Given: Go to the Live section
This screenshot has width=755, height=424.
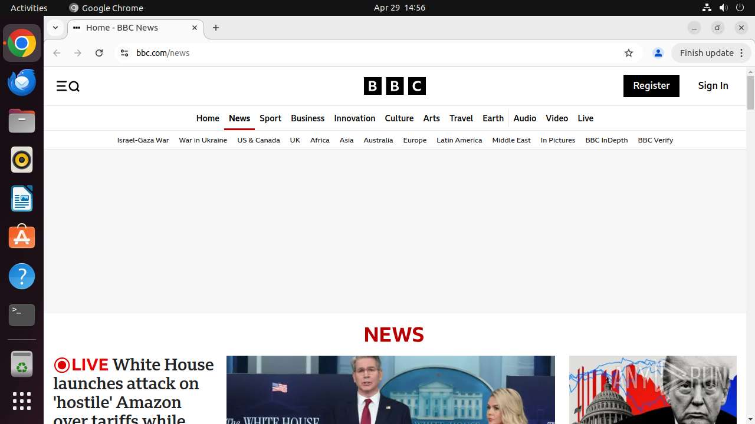Looking at the screenshot, I should tap(585, 118).
